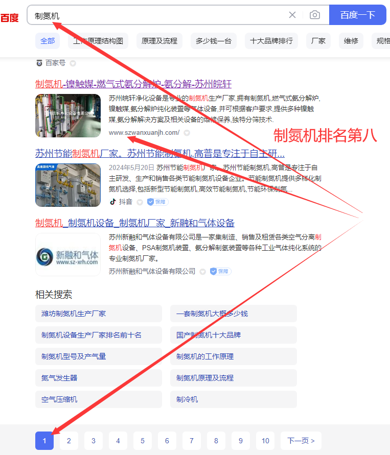Open 苏州节能制氮机厂家 result link
This screenshot has width=390, height=455.
point(160,153)
